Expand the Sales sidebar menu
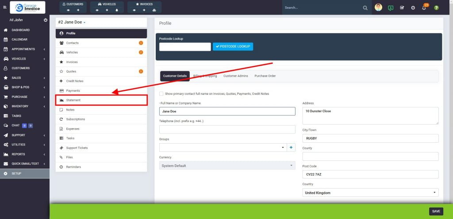Viewport: 453px width, 219px height. [x=24, y=78]
